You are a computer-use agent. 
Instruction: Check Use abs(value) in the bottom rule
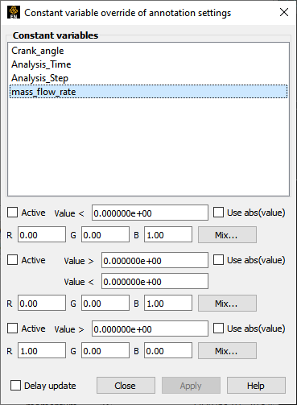point(218,329)
